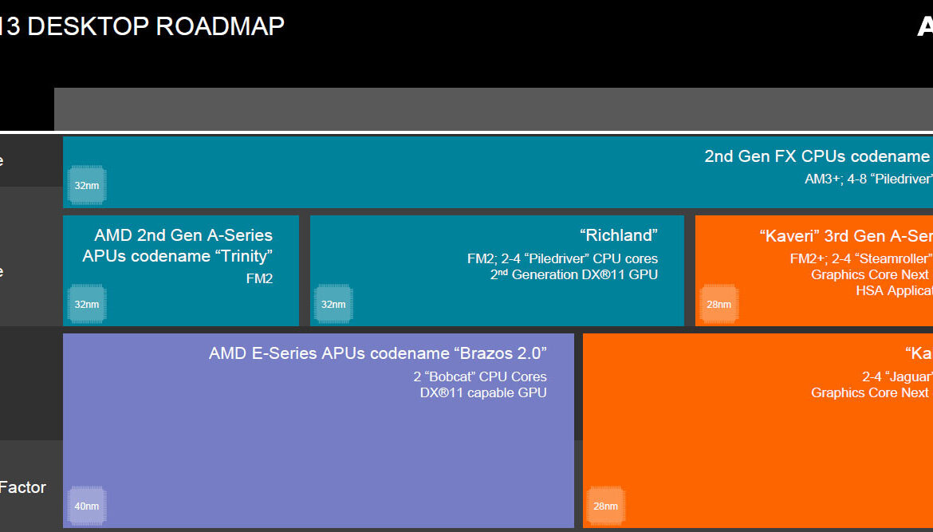Click the 32nm chip icon on Trinity block
933x532 pixels.
click(x=86, y=304)
